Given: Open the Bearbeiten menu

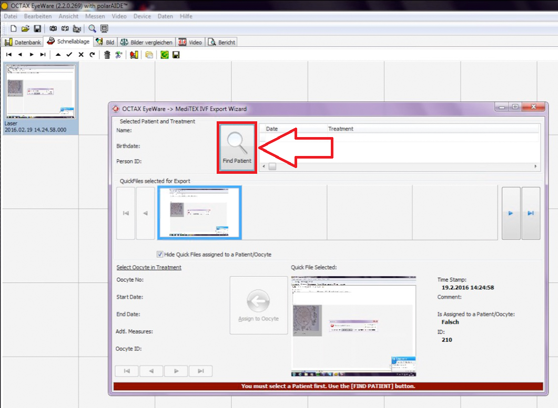Looking at the screenshot, I should click(38, 16).
